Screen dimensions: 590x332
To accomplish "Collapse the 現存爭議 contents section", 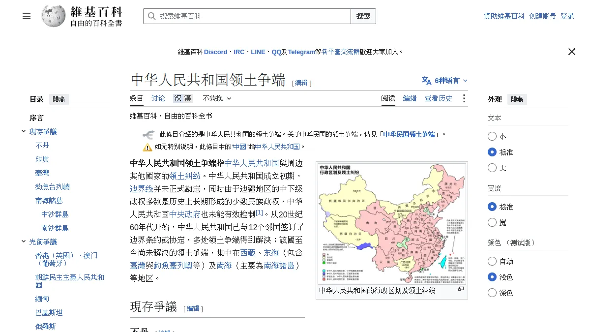I will (x=24, y=131).
